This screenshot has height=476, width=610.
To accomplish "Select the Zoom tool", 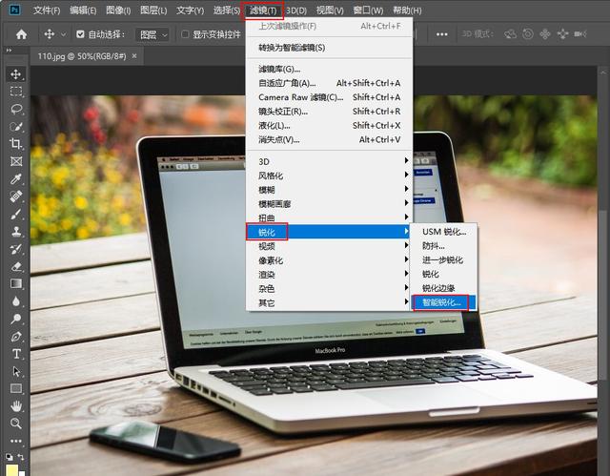I will click(16, 423).
